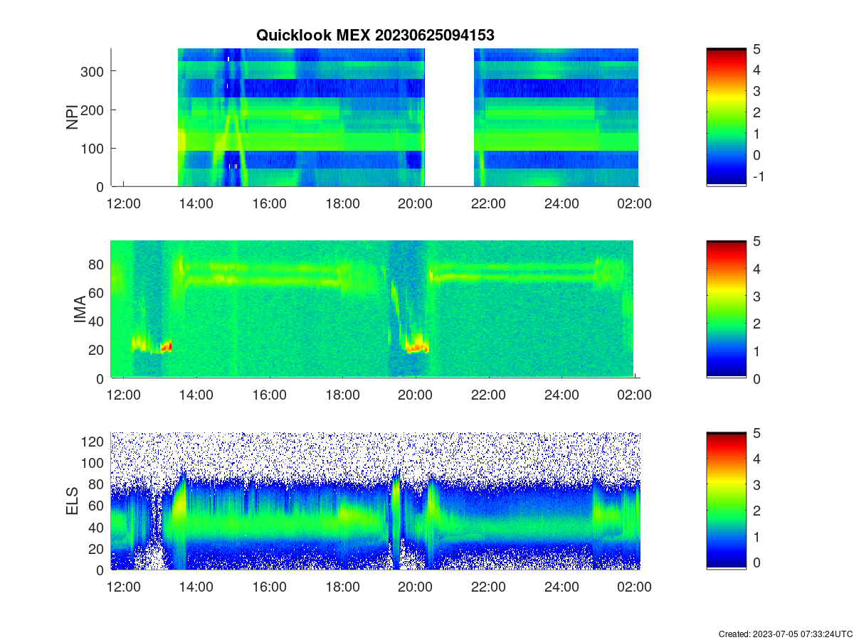Click the 4 label on ELS color bar

coord(756,459)
